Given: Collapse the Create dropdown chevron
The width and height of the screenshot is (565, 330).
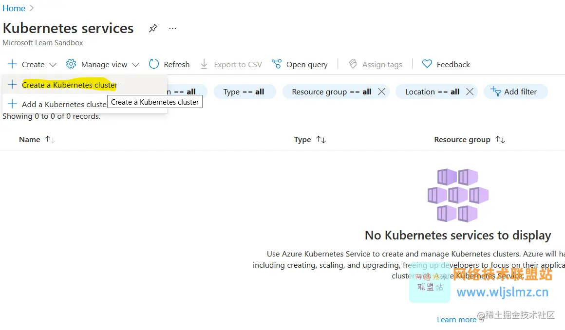Looking at the screenshot, I should point(53,65).
